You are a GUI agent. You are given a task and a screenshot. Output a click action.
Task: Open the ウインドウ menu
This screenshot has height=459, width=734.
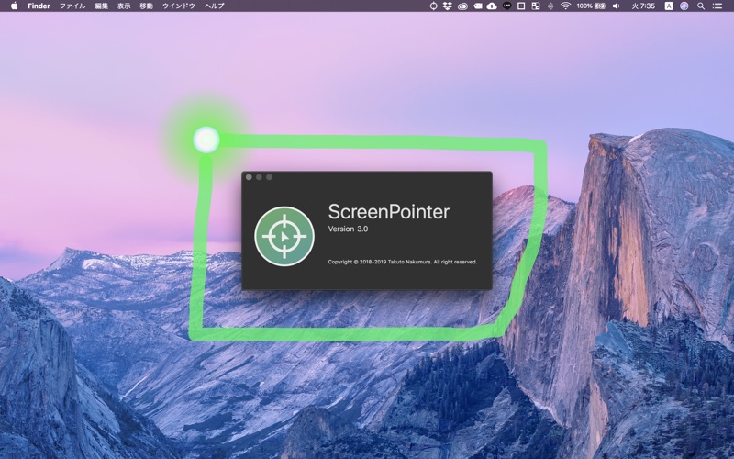coord(178,6)
